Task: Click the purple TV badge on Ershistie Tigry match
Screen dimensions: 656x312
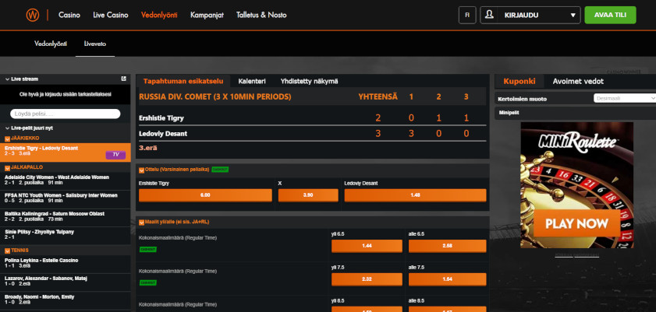Action: (115, 154)
